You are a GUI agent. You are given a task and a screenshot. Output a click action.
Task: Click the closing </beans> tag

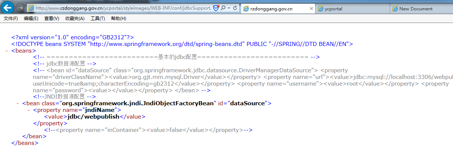tap(25, 143)
